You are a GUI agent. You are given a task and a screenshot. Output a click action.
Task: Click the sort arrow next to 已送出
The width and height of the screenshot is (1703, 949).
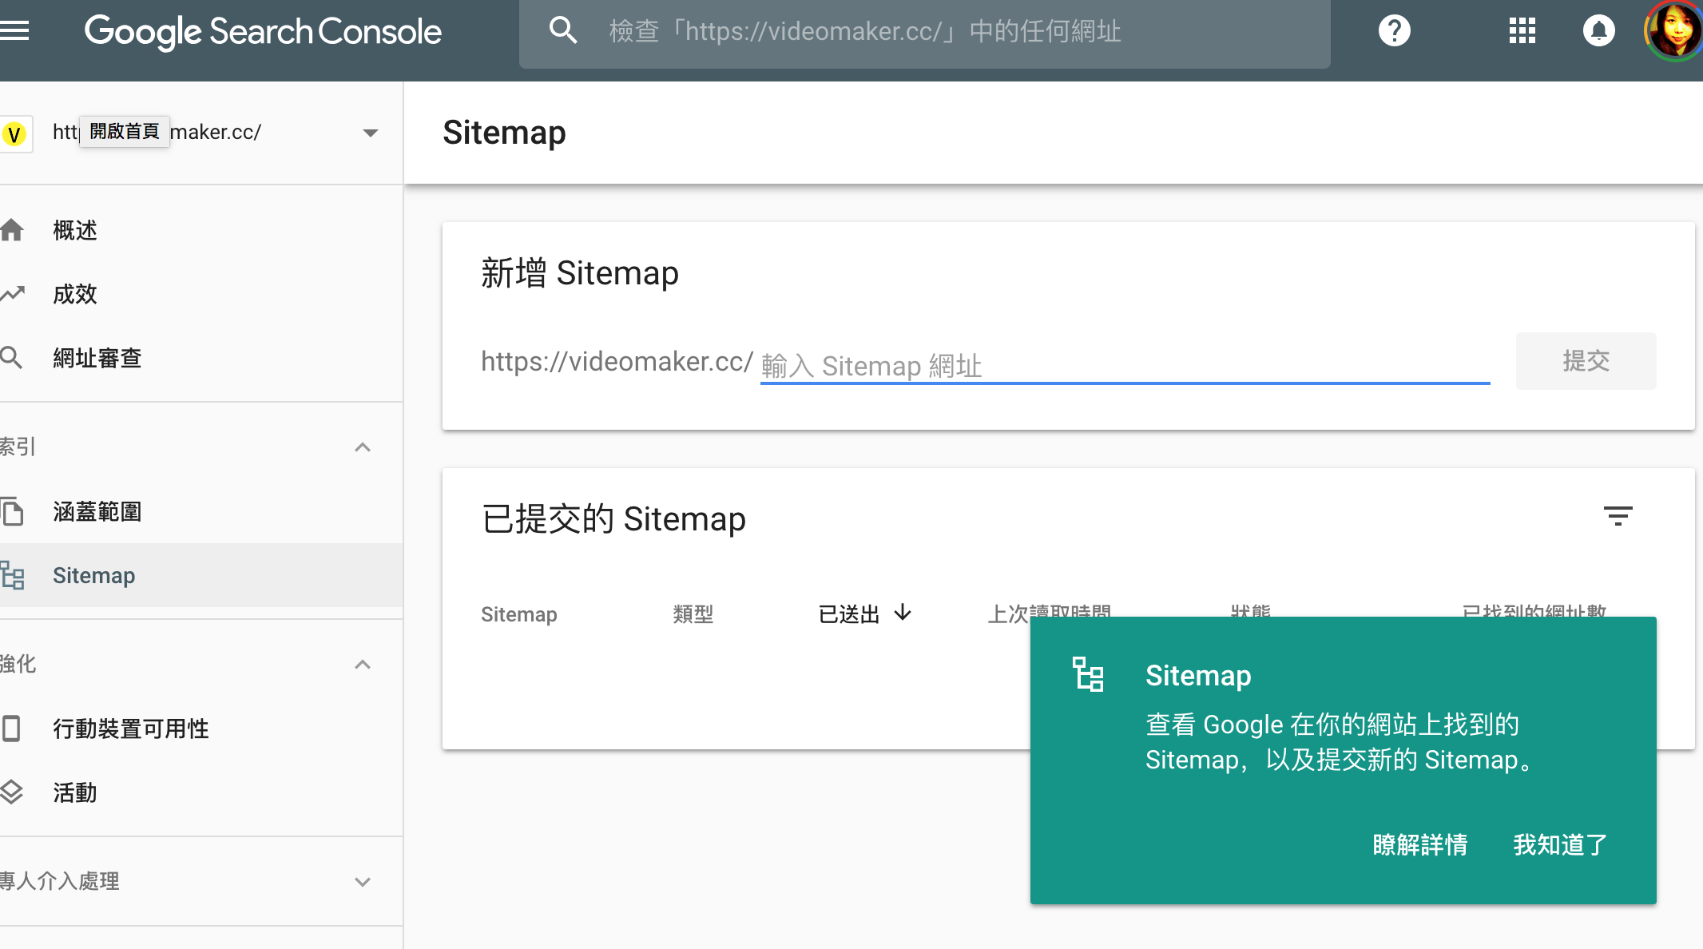(x=903, y=613)
